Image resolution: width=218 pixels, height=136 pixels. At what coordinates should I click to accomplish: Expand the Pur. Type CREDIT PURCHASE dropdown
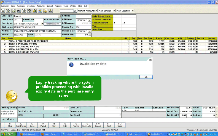coord(42,24)
